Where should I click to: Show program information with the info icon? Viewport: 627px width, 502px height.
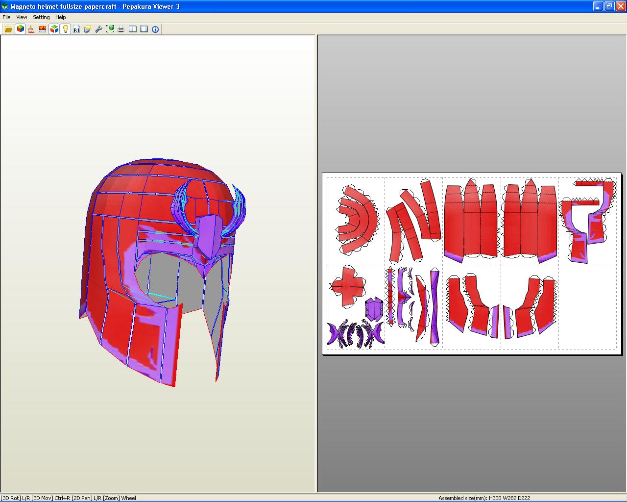pos(154,29)
